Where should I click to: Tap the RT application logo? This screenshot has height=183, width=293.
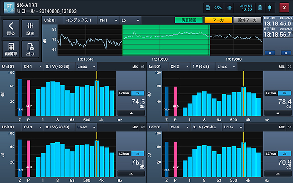9,8
